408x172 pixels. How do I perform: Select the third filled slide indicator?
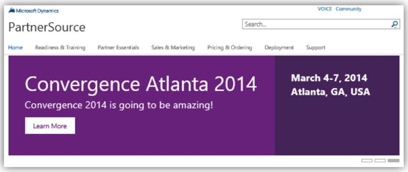(x=393, y=161)
